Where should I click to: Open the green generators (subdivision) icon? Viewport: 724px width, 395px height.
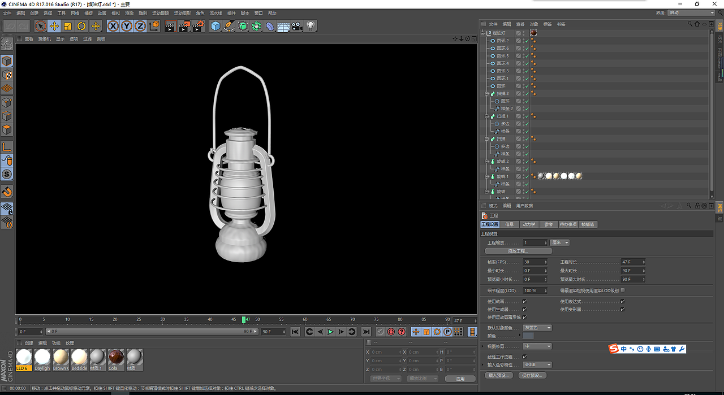(243, 26)
